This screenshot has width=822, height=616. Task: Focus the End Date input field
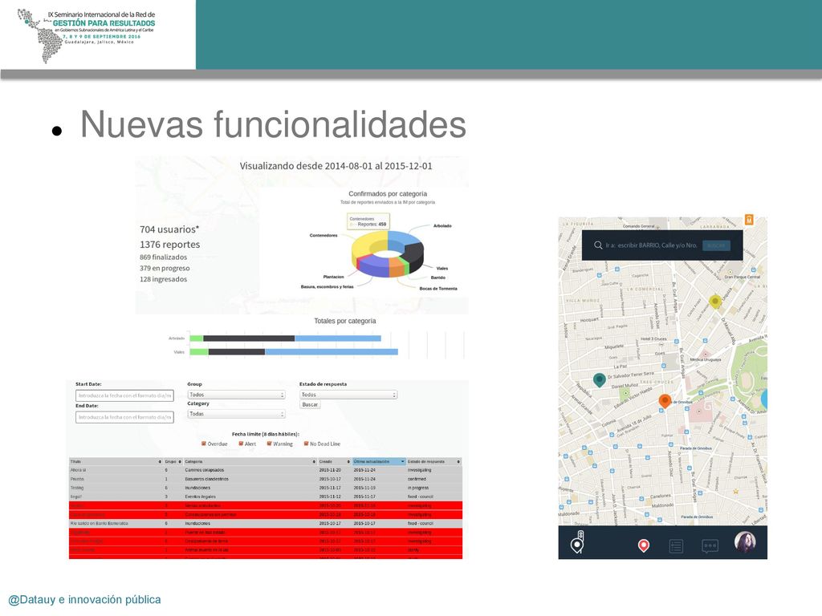point(124,417)
